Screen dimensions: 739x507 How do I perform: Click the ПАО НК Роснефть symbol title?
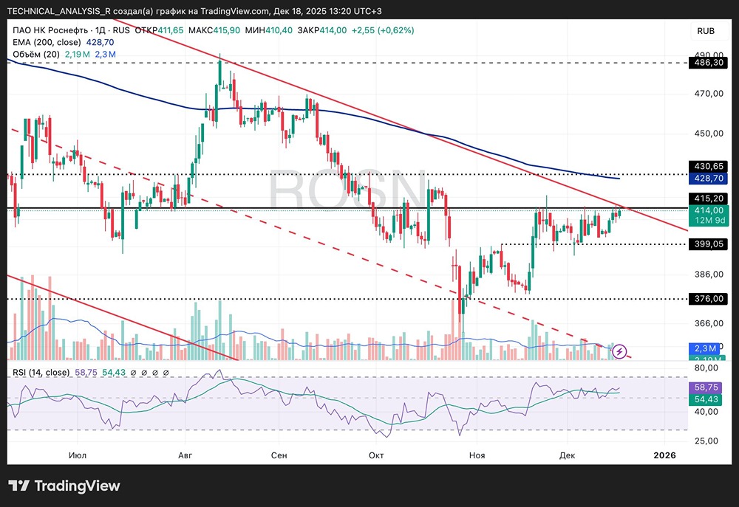coord(50,30)
